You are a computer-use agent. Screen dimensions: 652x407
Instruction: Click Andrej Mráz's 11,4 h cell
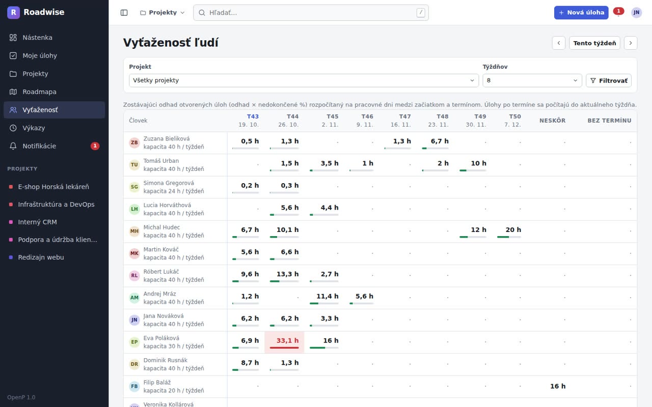point(324,298)
